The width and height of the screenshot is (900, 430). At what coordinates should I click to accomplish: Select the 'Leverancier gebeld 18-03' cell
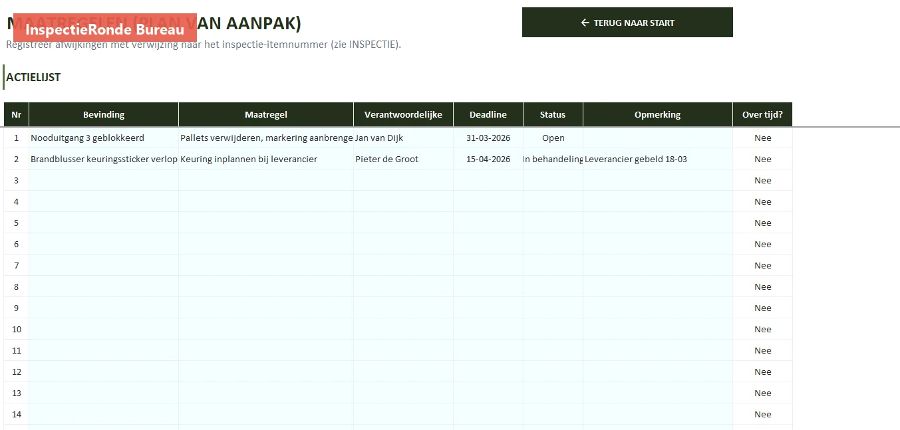coord(658,159)
